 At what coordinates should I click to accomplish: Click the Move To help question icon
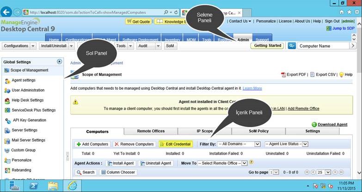pyautogui.click(x=251, y=162)
